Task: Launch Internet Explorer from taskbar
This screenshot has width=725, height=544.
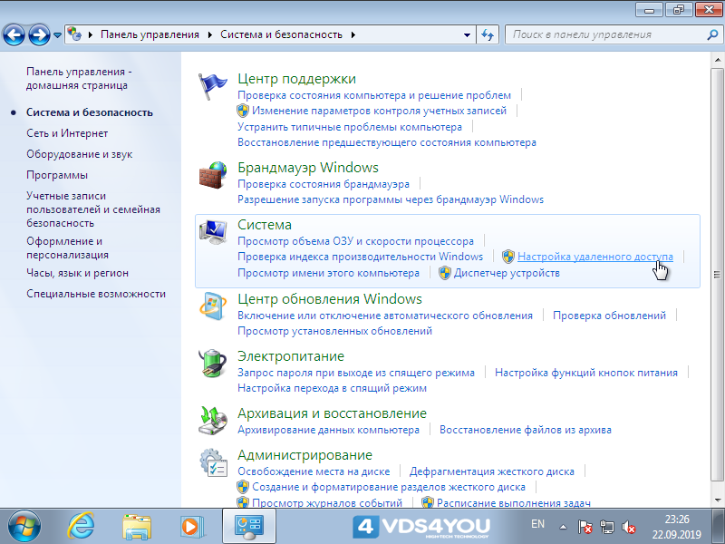Action: click(x=81, y=526)
